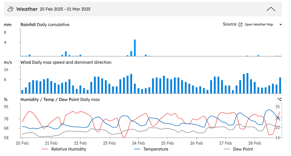
Task: Click the Source label text
Action: [x=230, y=24]
